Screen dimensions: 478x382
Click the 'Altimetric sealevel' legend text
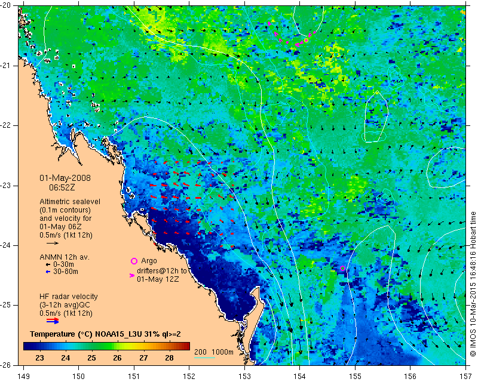(70, 202)
